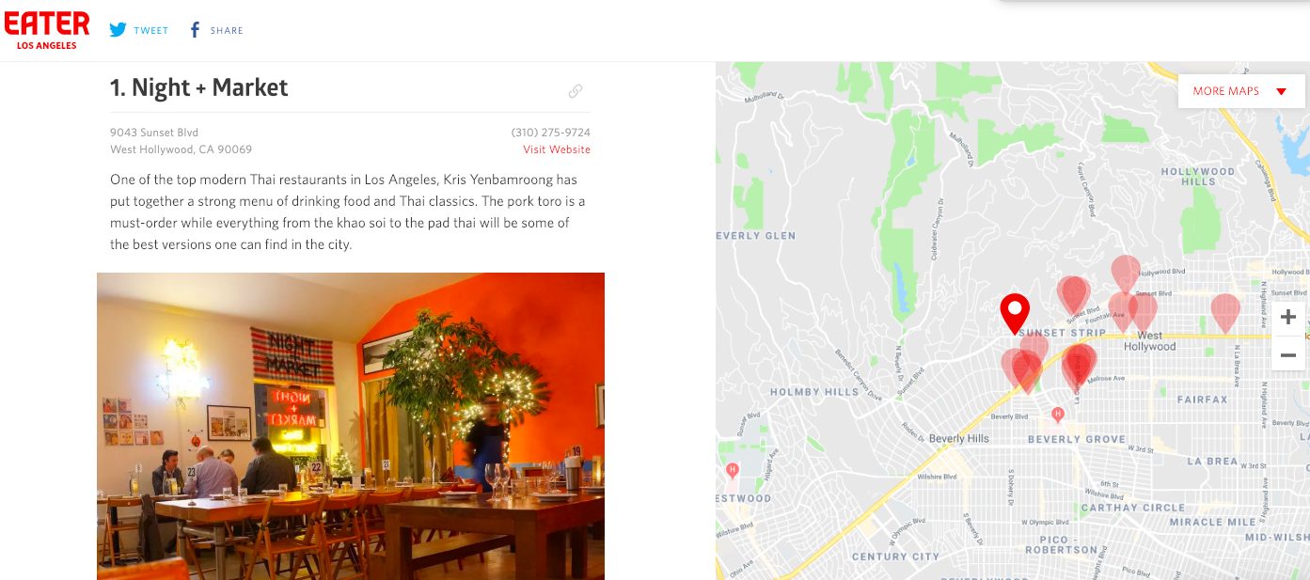Click the Eater Los Angeles logo
Image resolution: width=1310 pixels, height=580 pixels.
coord(47,30)
